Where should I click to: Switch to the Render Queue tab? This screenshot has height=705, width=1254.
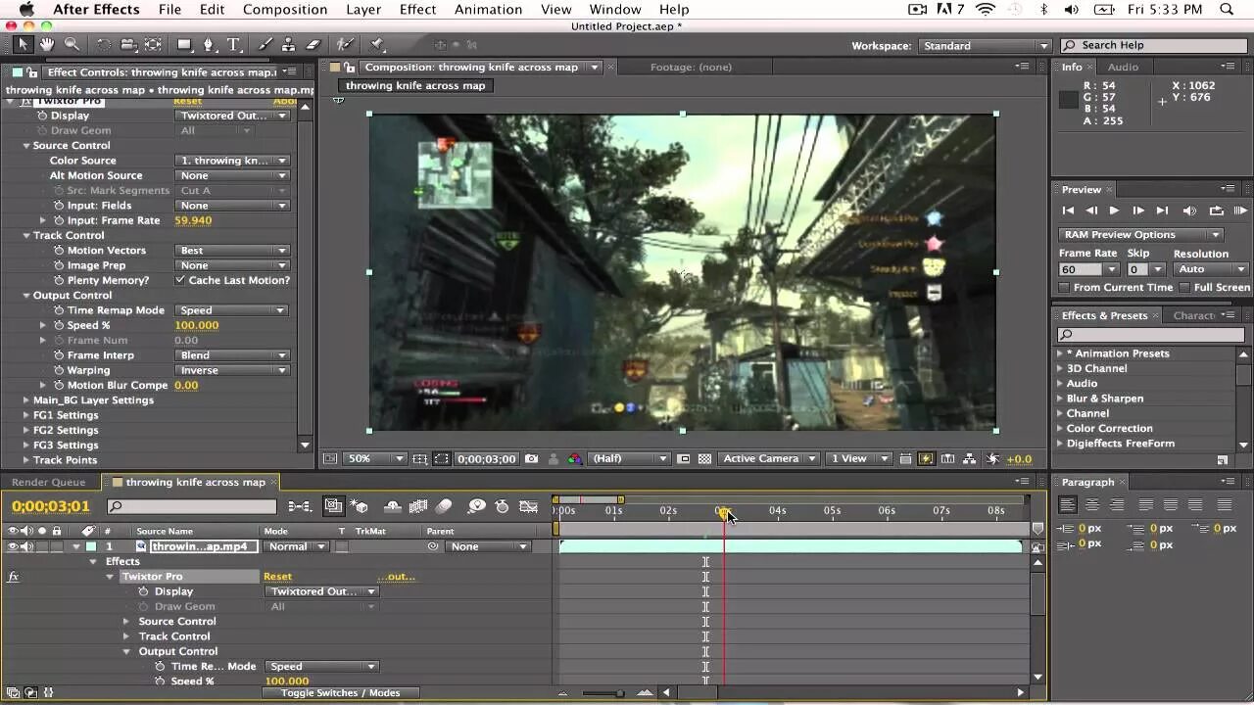48,482
